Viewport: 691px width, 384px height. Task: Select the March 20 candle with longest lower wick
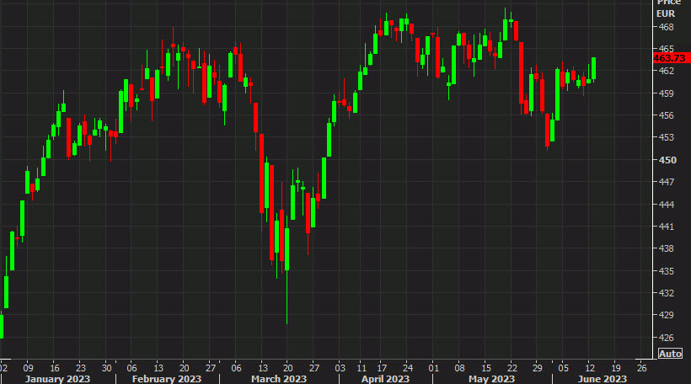[x=287, y=271]
